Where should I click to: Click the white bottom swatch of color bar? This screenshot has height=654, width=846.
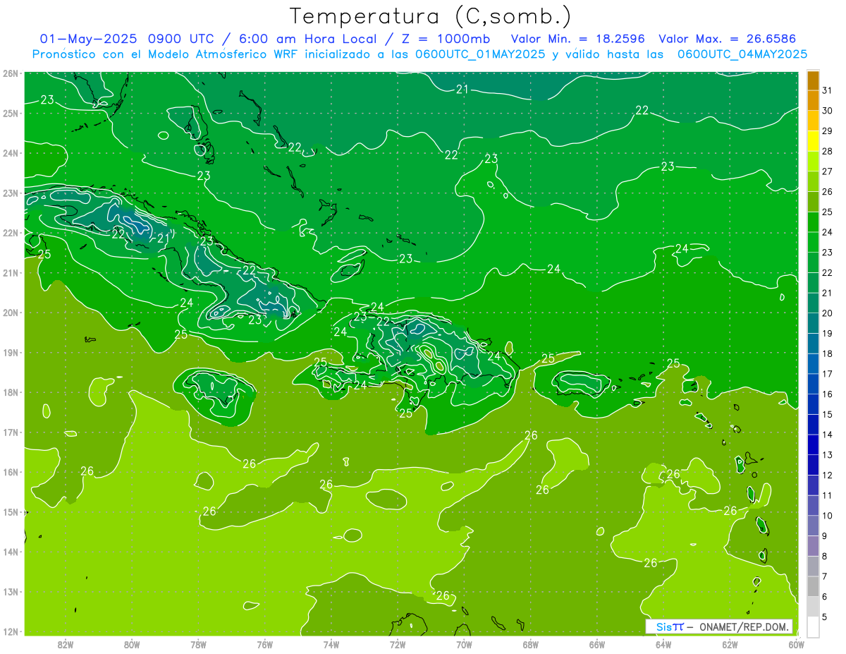[x=813, y=627]
